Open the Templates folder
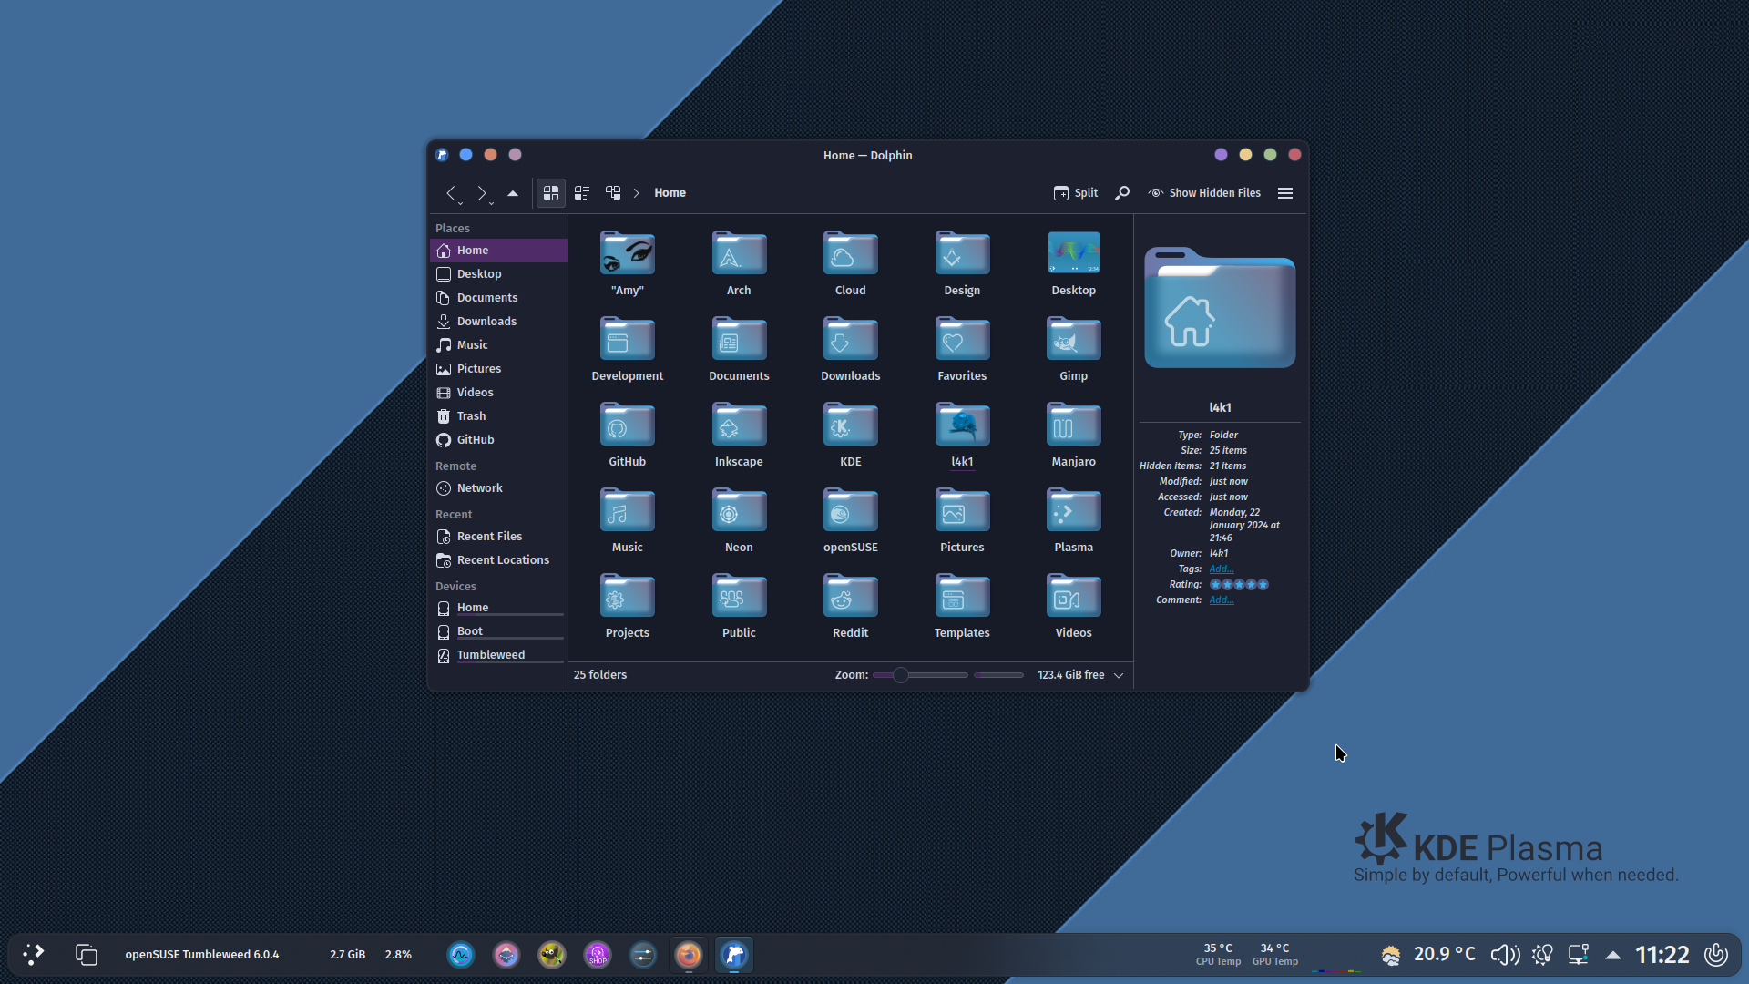The image size is (1749, 984). [962, 606]
